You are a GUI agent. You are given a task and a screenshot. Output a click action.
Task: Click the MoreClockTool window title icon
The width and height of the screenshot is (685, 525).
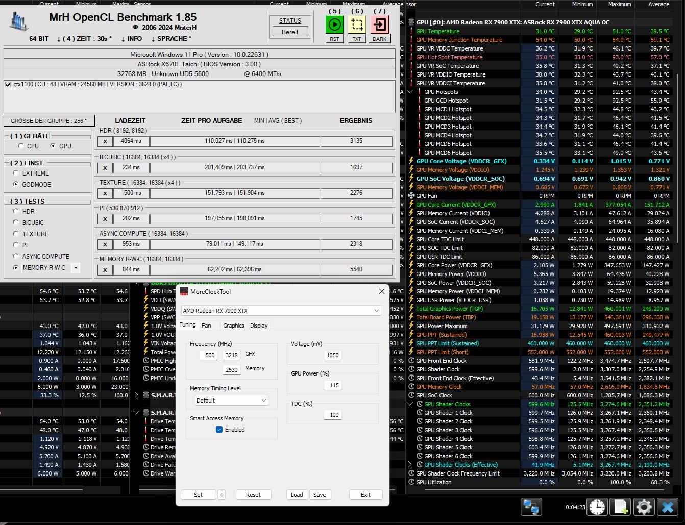click(x=184, y=291)
